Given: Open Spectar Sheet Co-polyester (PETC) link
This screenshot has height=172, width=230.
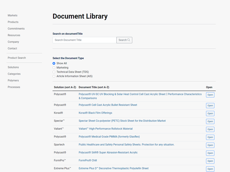Looking at the screenshot, I should click(x=122, y=121).
